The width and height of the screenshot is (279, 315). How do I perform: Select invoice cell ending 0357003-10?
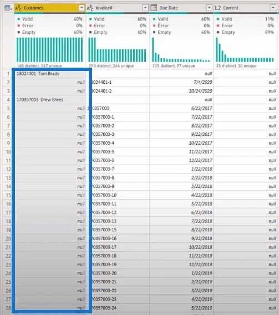pos(118,195)
